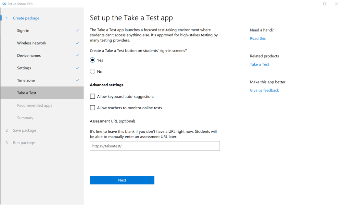Screen dimensions: 343x205
Task: Click the Assessment URL text field
Action: click(x=155, y=146)
